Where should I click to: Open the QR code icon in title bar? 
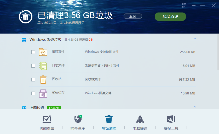[183, 5]
